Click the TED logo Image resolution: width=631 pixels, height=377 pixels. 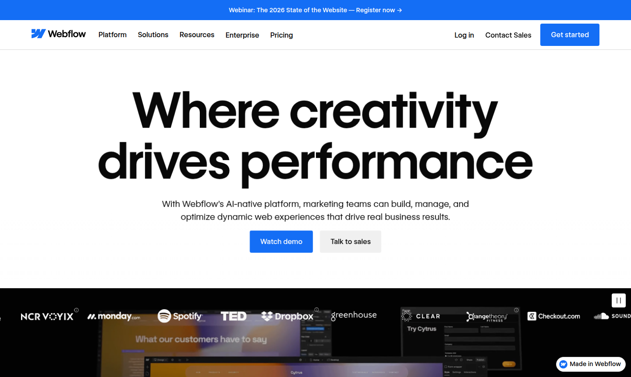click(234, 316)
